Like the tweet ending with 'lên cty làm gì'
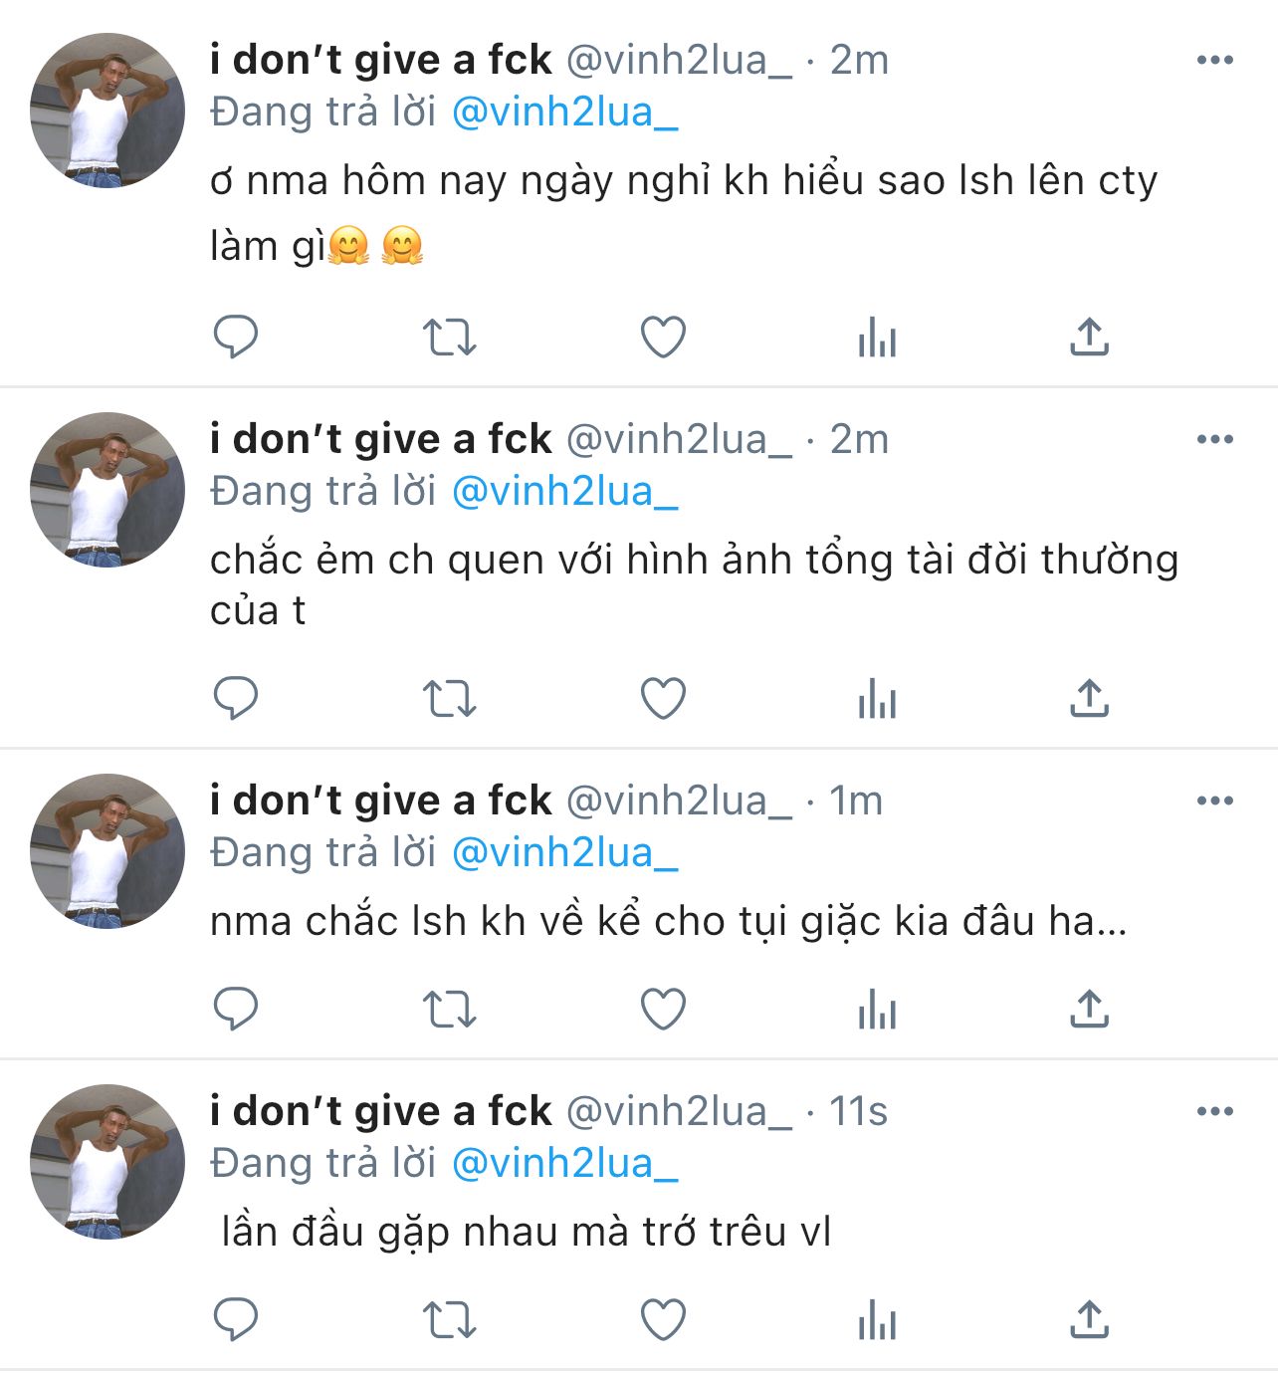This screenshot has height=1373, width=1278. [663, 337]
